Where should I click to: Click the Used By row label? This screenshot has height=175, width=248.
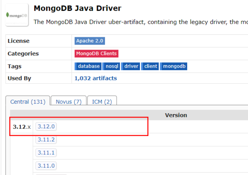coord(19,78)
